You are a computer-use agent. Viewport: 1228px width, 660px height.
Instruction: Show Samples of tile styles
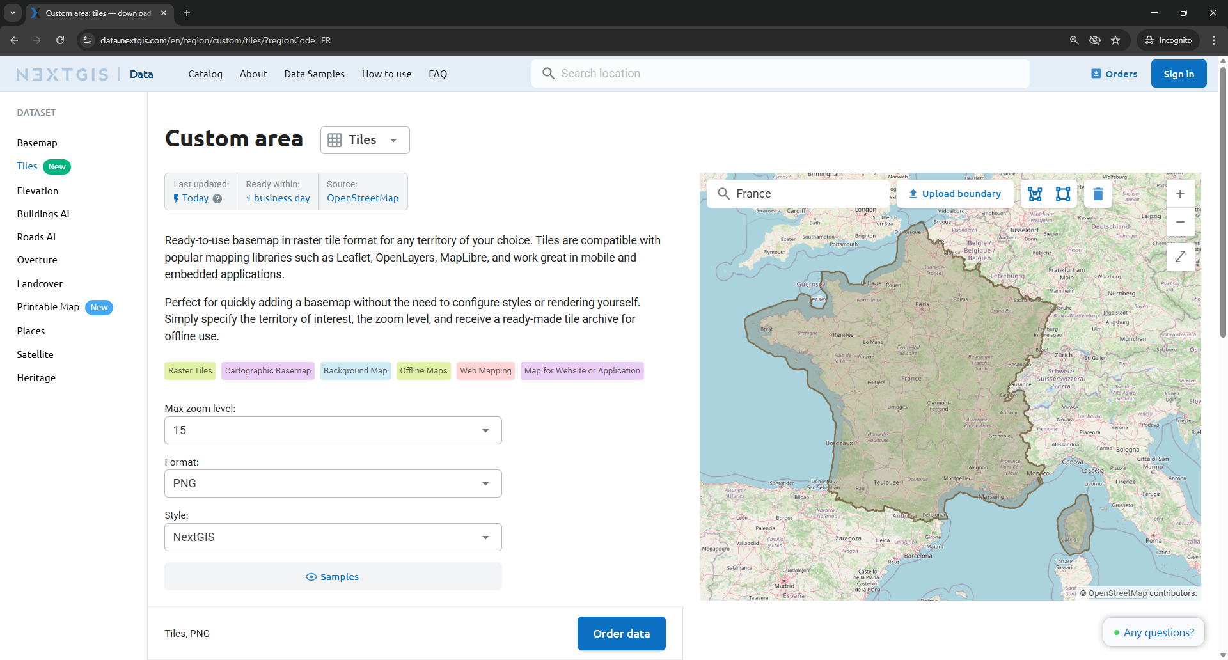coord(333,577)
